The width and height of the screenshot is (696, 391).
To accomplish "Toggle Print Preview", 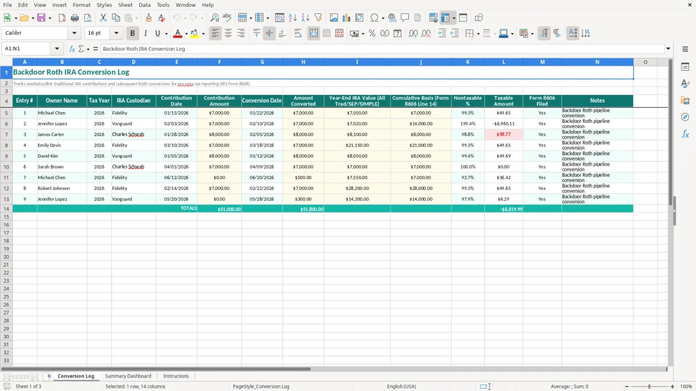I will (x=88, y=18).
